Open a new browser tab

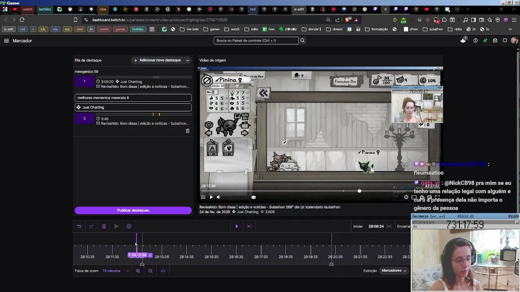click(468, 9)
